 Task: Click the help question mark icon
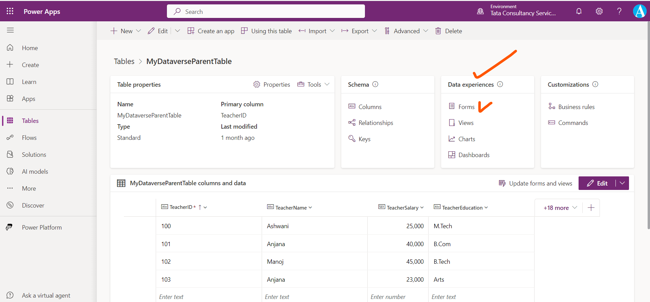pyautogui.click(x=619, y=11)
